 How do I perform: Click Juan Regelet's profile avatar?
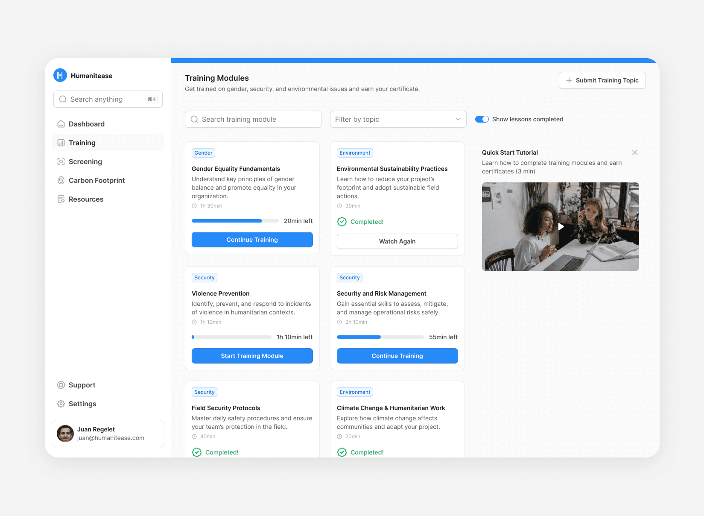pyautogui.click(x=65, y=434)
